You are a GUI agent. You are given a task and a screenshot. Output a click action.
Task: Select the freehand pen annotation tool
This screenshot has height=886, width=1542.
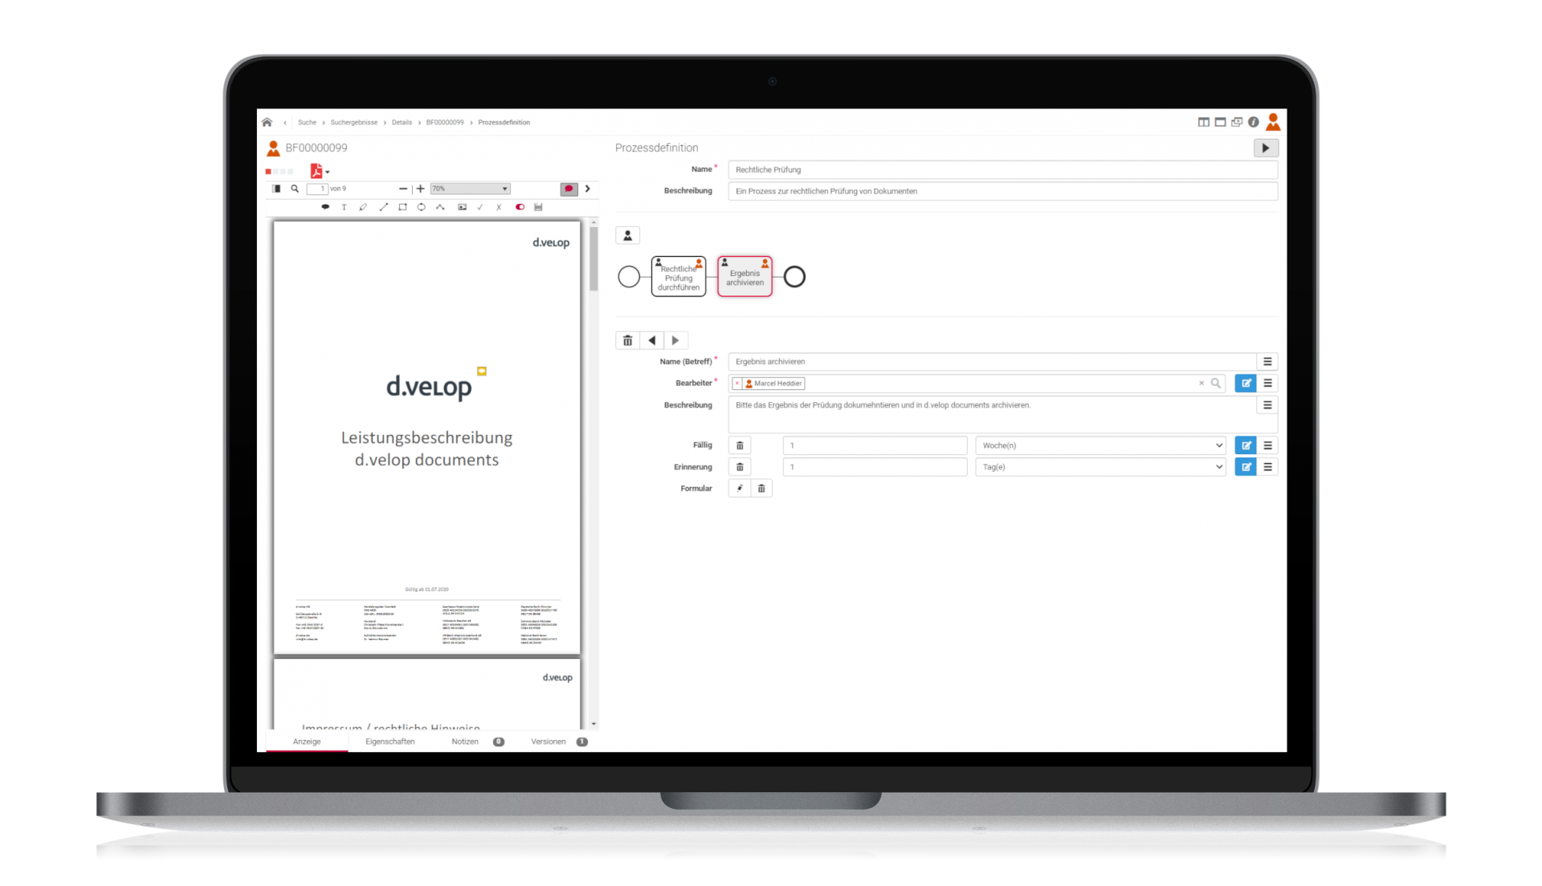coord(364,207)
